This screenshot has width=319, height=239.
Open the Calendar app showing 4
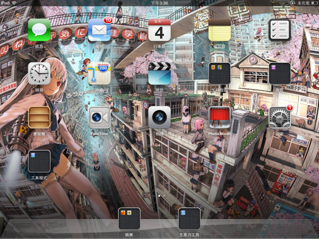159,30
